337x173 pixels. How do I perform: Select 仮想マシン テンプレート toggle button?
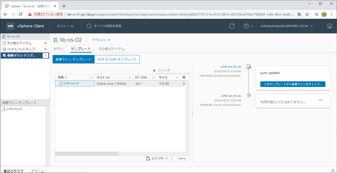pos(74,59)
